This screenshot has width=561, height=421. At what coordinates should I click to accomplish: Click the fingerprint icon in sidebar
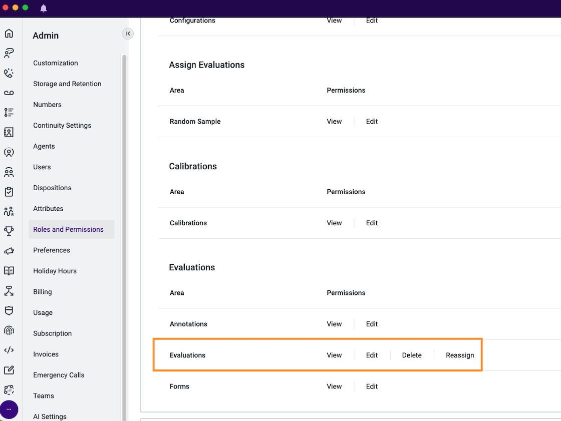point(9,330)
